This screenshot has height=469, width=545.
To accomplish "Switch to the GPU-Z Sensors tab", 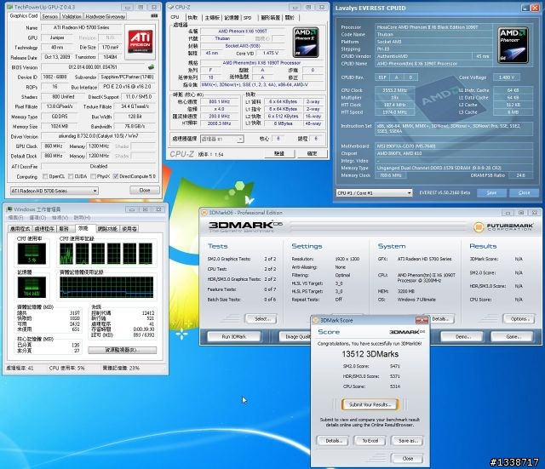I will click(50, 16).
